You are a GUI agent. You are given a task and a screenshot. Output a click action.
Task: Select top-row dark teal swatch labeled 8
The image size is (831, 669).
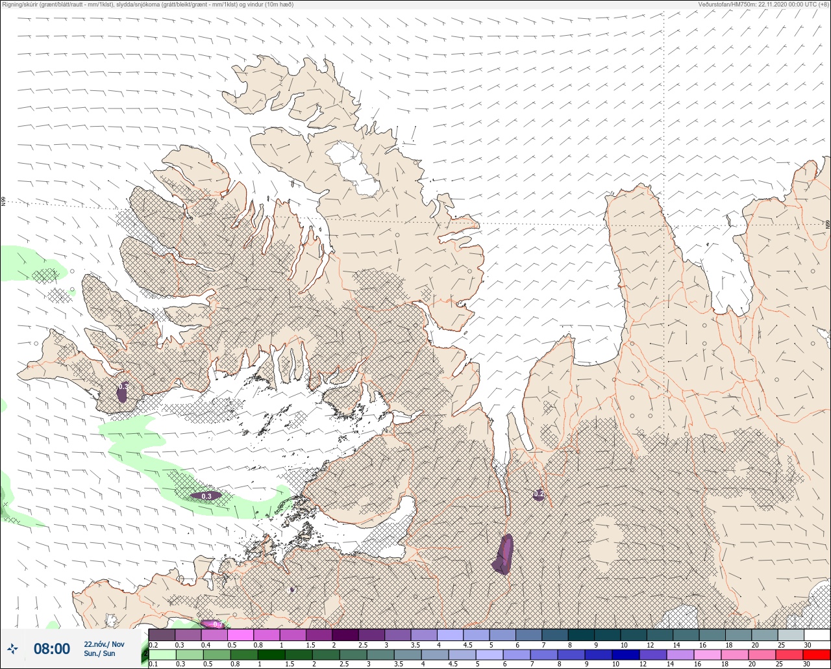click(581, 635)
